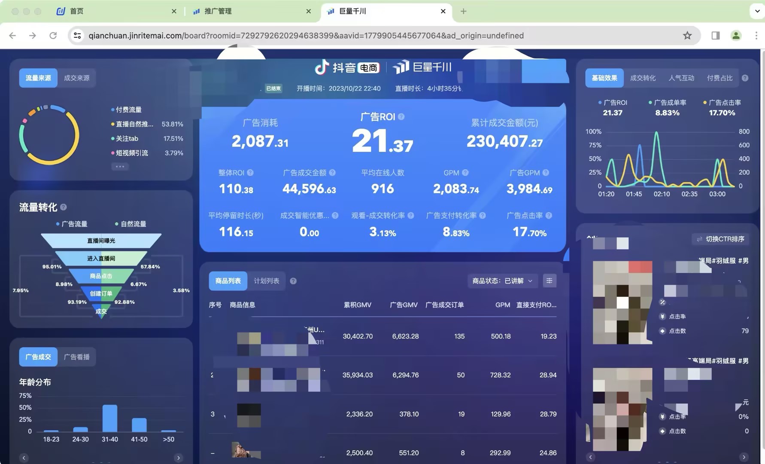765x464 pixels.
Task: Toggle 直播自然推荐 legend in traffic source
Action: [132, 124]
